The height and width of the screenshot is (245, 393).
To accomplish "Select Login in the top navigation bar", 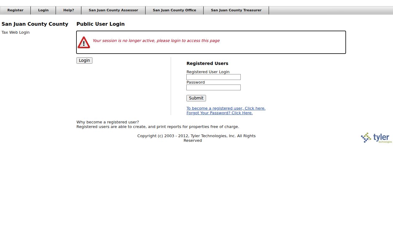I will tap(43, 10).
